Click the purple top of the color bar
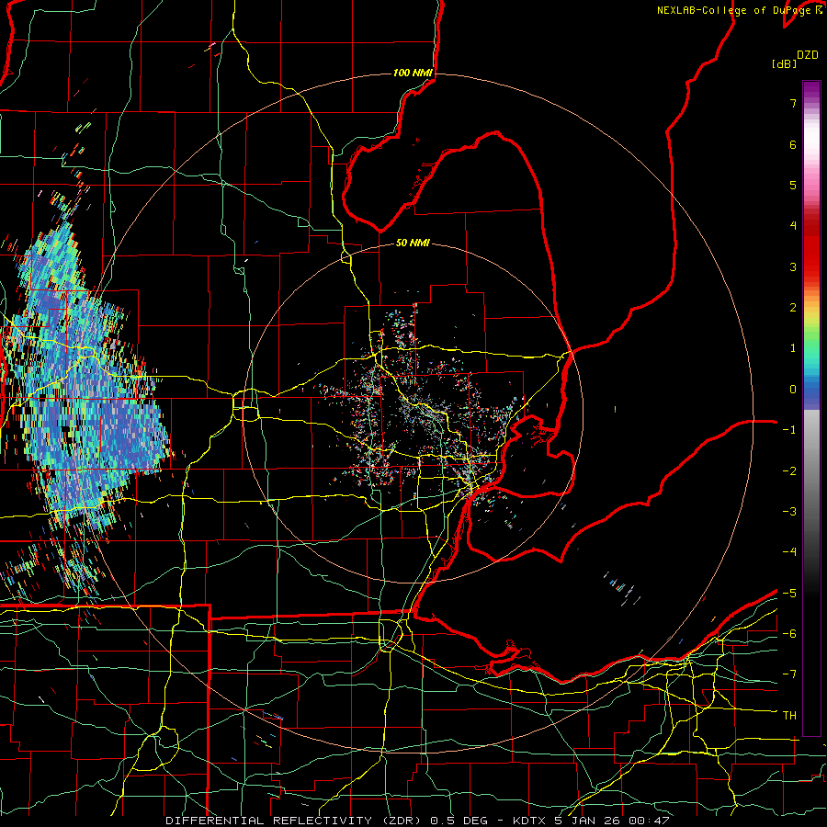 [811, 91]
